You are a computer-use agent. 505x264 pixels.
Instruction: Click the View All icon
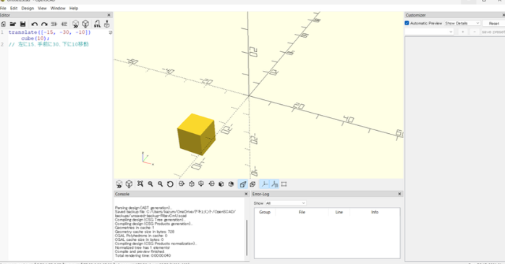(x=140, y=184)
